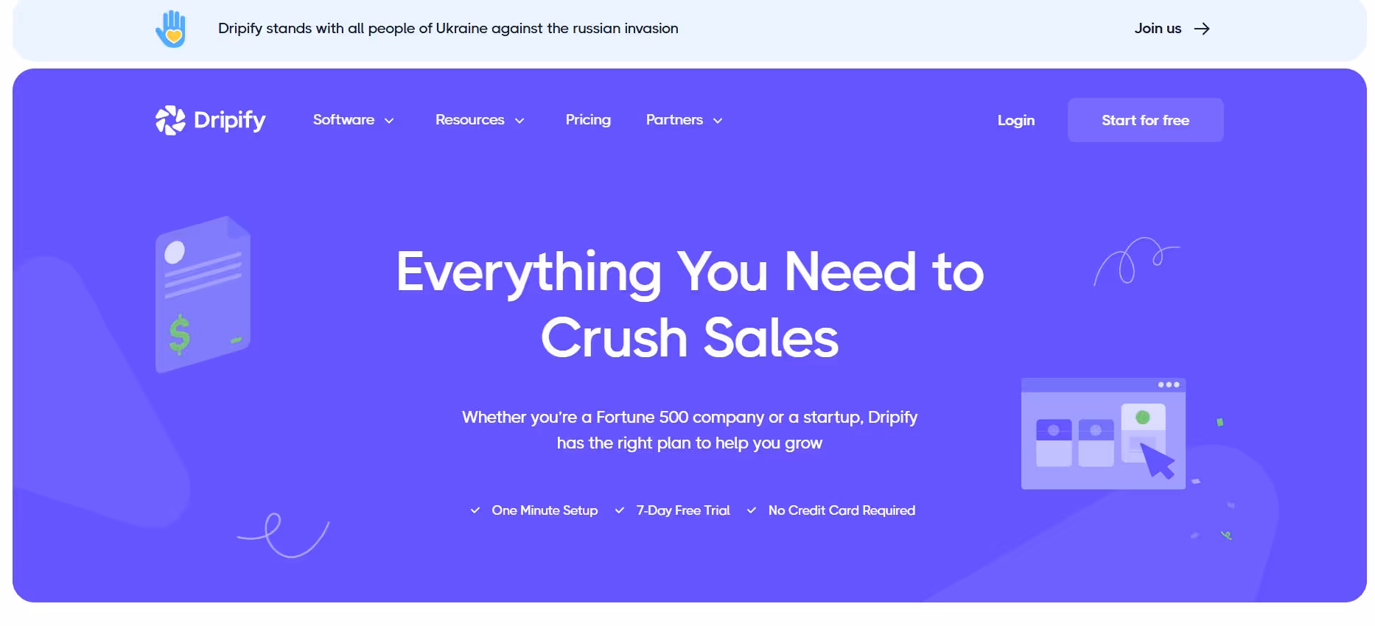Click the 'No Credit Card Required' text
This screenshot has width=1375, height=626.
tap(842, 510)
